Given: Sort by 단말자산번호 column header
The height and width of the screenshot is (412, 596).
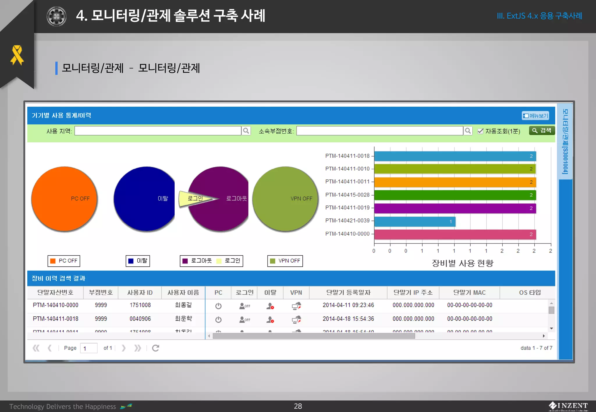Looking at the screenshot, I should click(55, 293).
